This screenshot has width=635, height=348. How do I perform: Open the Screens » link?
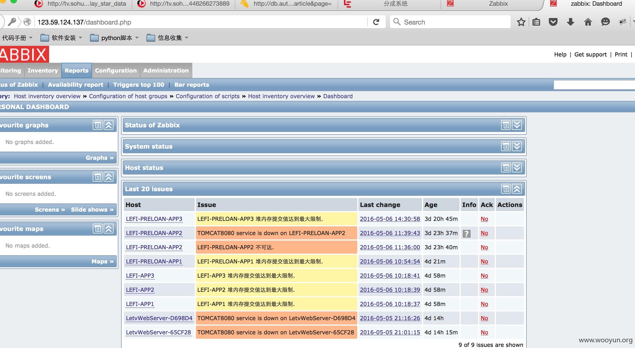pyautogui.click(x=50, y=210)
